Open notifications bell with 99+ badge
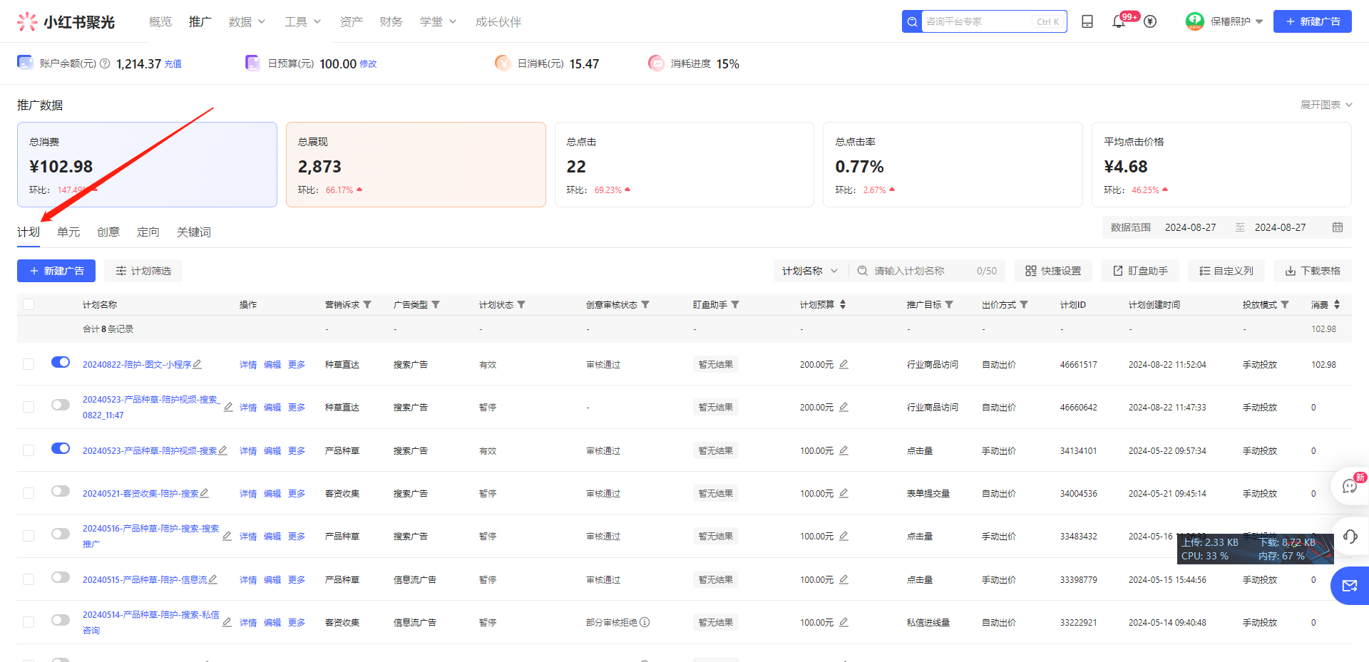1369x662 pixels. 1119,22
